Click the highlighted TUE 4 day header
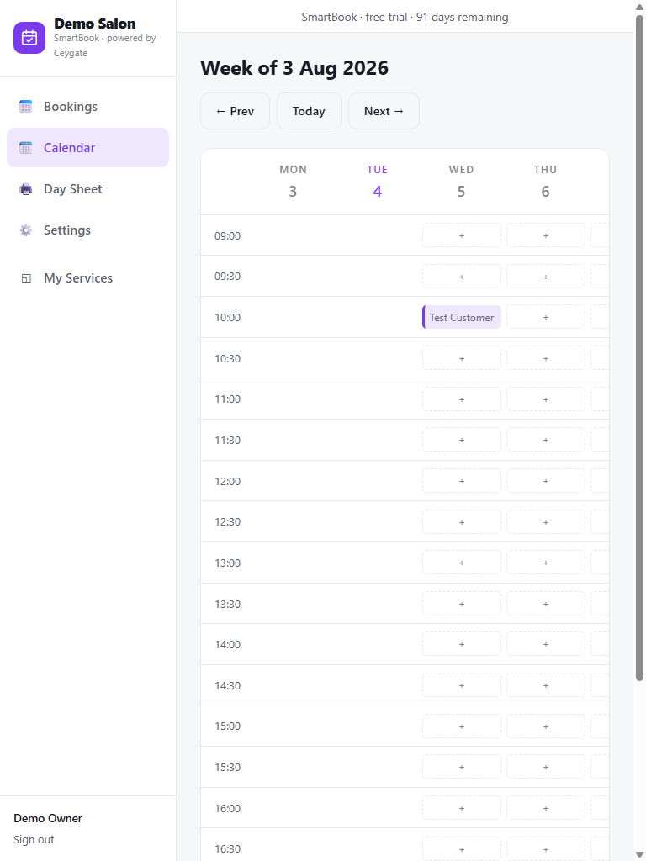This screenshot has height=861, width=646. coord(378,182)
